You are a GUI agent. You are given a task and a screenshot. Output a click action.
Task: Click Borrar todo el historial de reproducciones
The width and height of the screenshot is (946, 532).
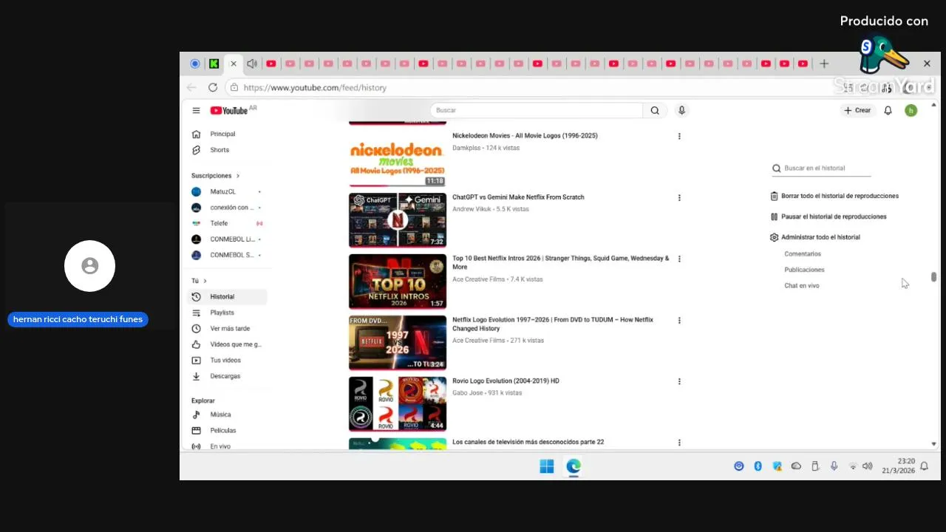[x=834, y=196]
